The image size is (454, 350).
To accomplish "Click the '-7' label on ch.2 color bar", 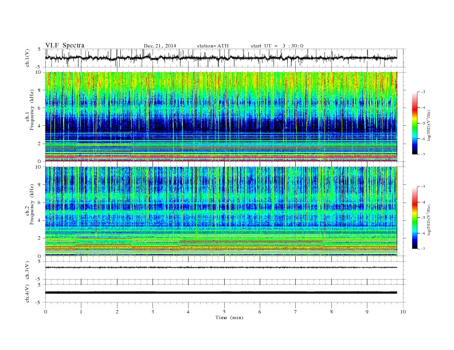I will (423, 249).
